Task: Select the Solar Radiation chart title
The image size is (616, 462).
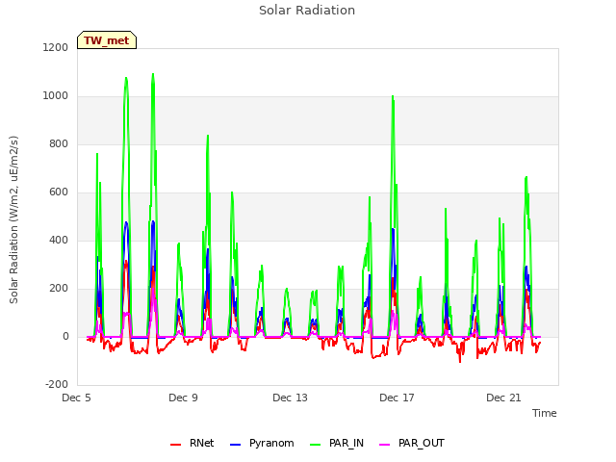Action: (x=307, y=11)
